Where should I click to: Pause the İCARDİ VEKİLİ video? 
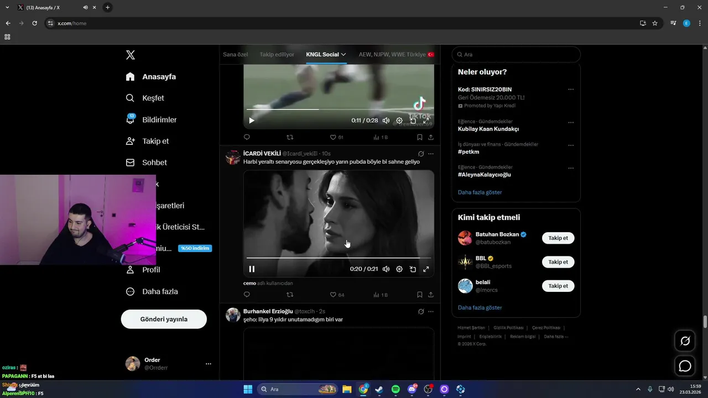point(252,269)
